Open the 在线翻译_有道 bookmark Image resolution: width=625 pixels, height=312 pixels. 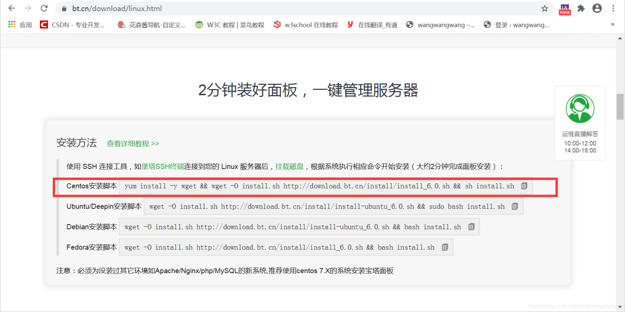pyautogui.click(x=372, y=25)
